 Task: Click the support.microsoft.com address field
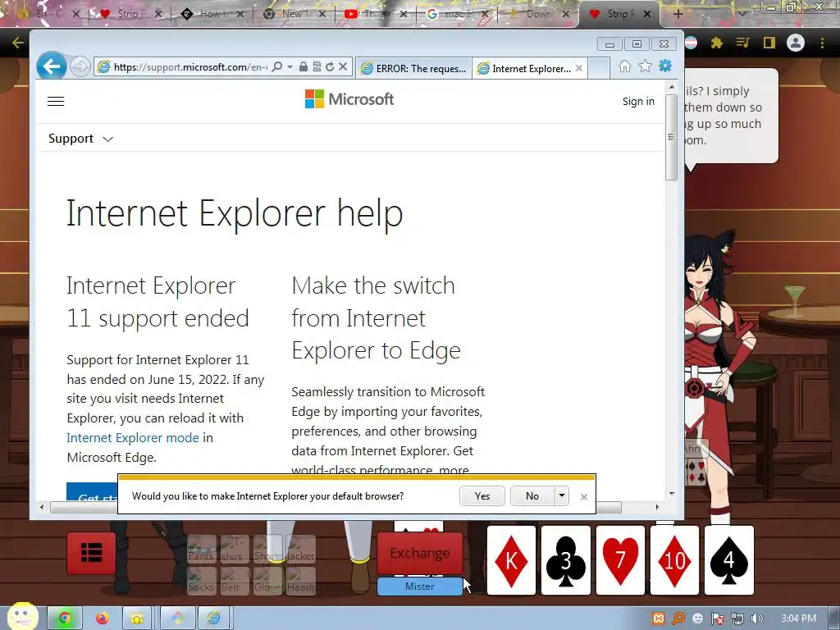[x=189, y=67]
